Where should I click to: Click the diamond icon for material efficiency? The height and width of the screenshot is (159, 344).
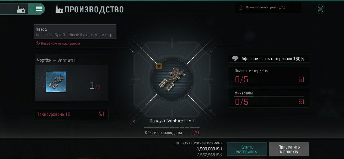click(235, 59)
